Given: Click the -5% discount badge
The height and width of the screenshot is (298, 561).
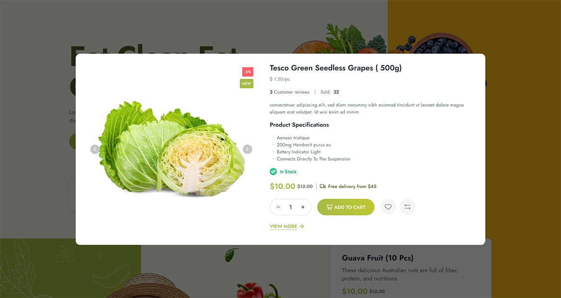Looking at the screenshot, I should point(247,72).
